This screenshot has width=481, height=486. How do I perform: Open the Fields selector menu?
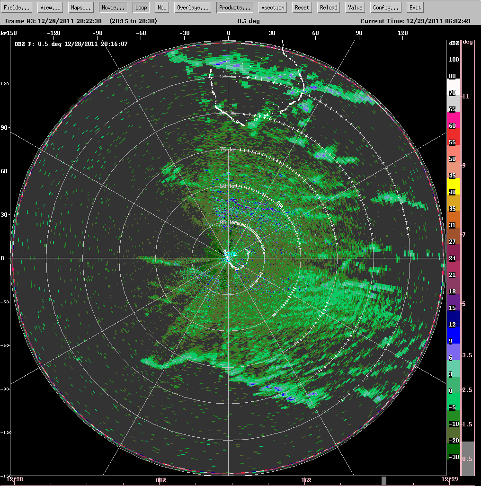point(16,7)
